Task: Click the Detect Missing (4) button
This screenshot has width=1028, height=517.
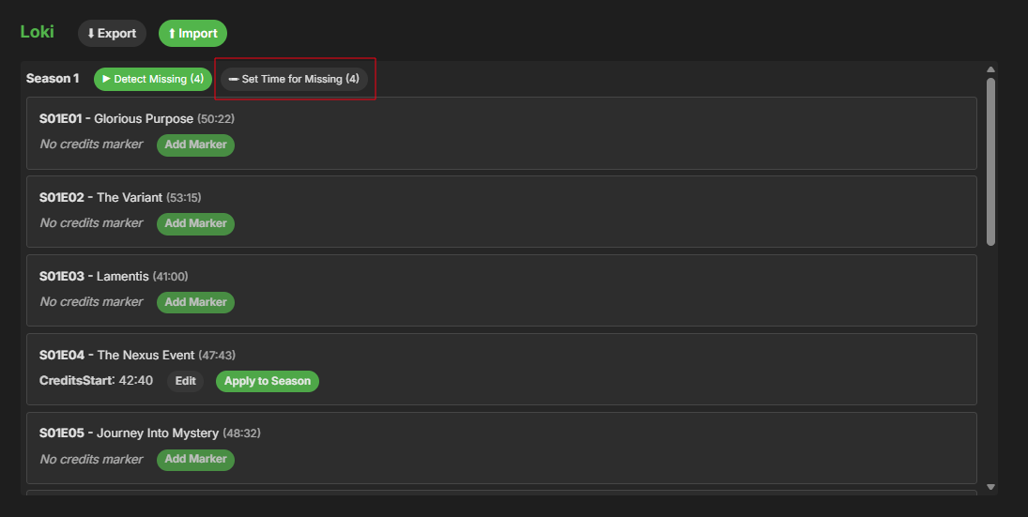Action: tap(153, 79)
